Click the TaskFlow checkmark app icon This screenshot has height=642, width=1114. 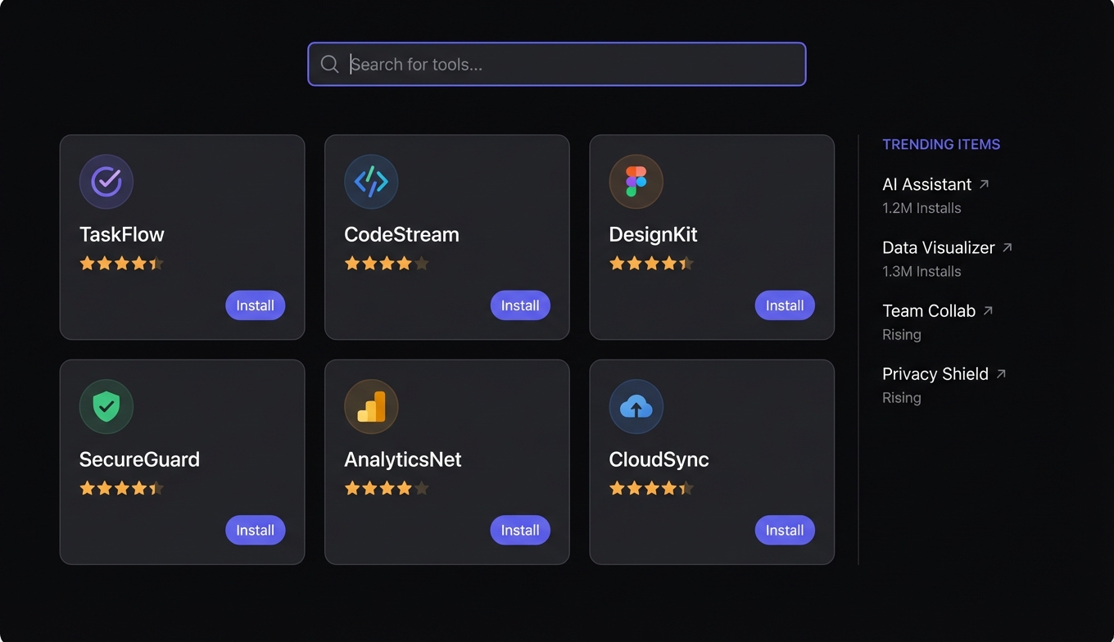[106, 181]
